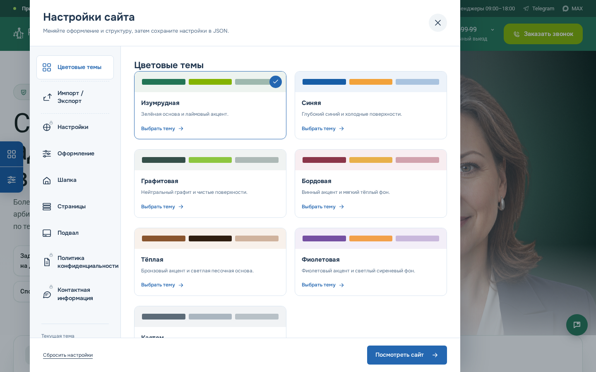This screenshot has height=372, width=596.
Task: Click Сбросить настройки link
Action: pos(68,355)
